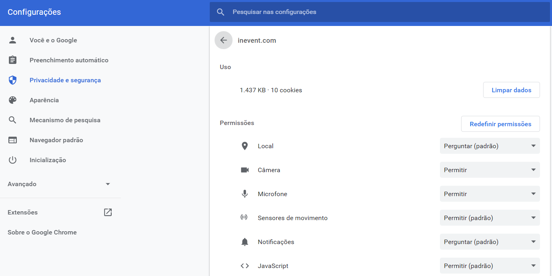Click the Sensores de movimento label
Image resolution: width=552 pixels, height=276 pixels.
[293, 218]
